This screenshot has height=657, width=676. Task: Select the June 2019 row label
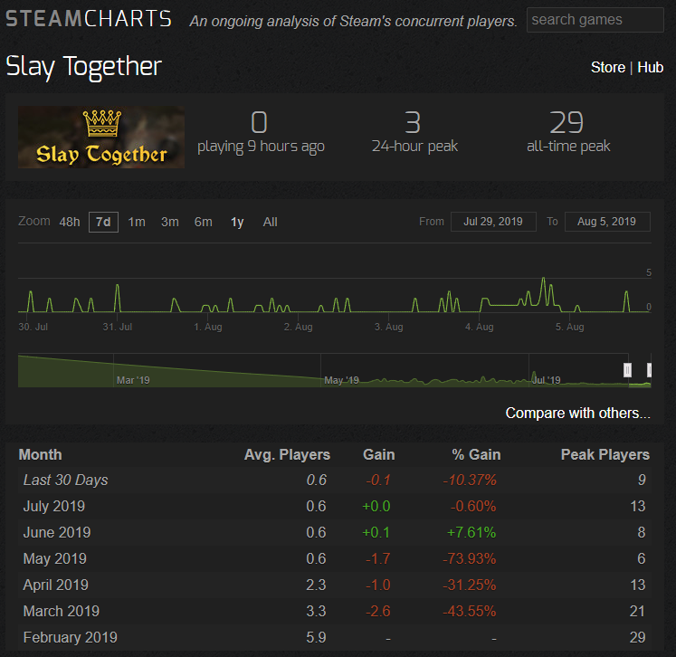57,532
